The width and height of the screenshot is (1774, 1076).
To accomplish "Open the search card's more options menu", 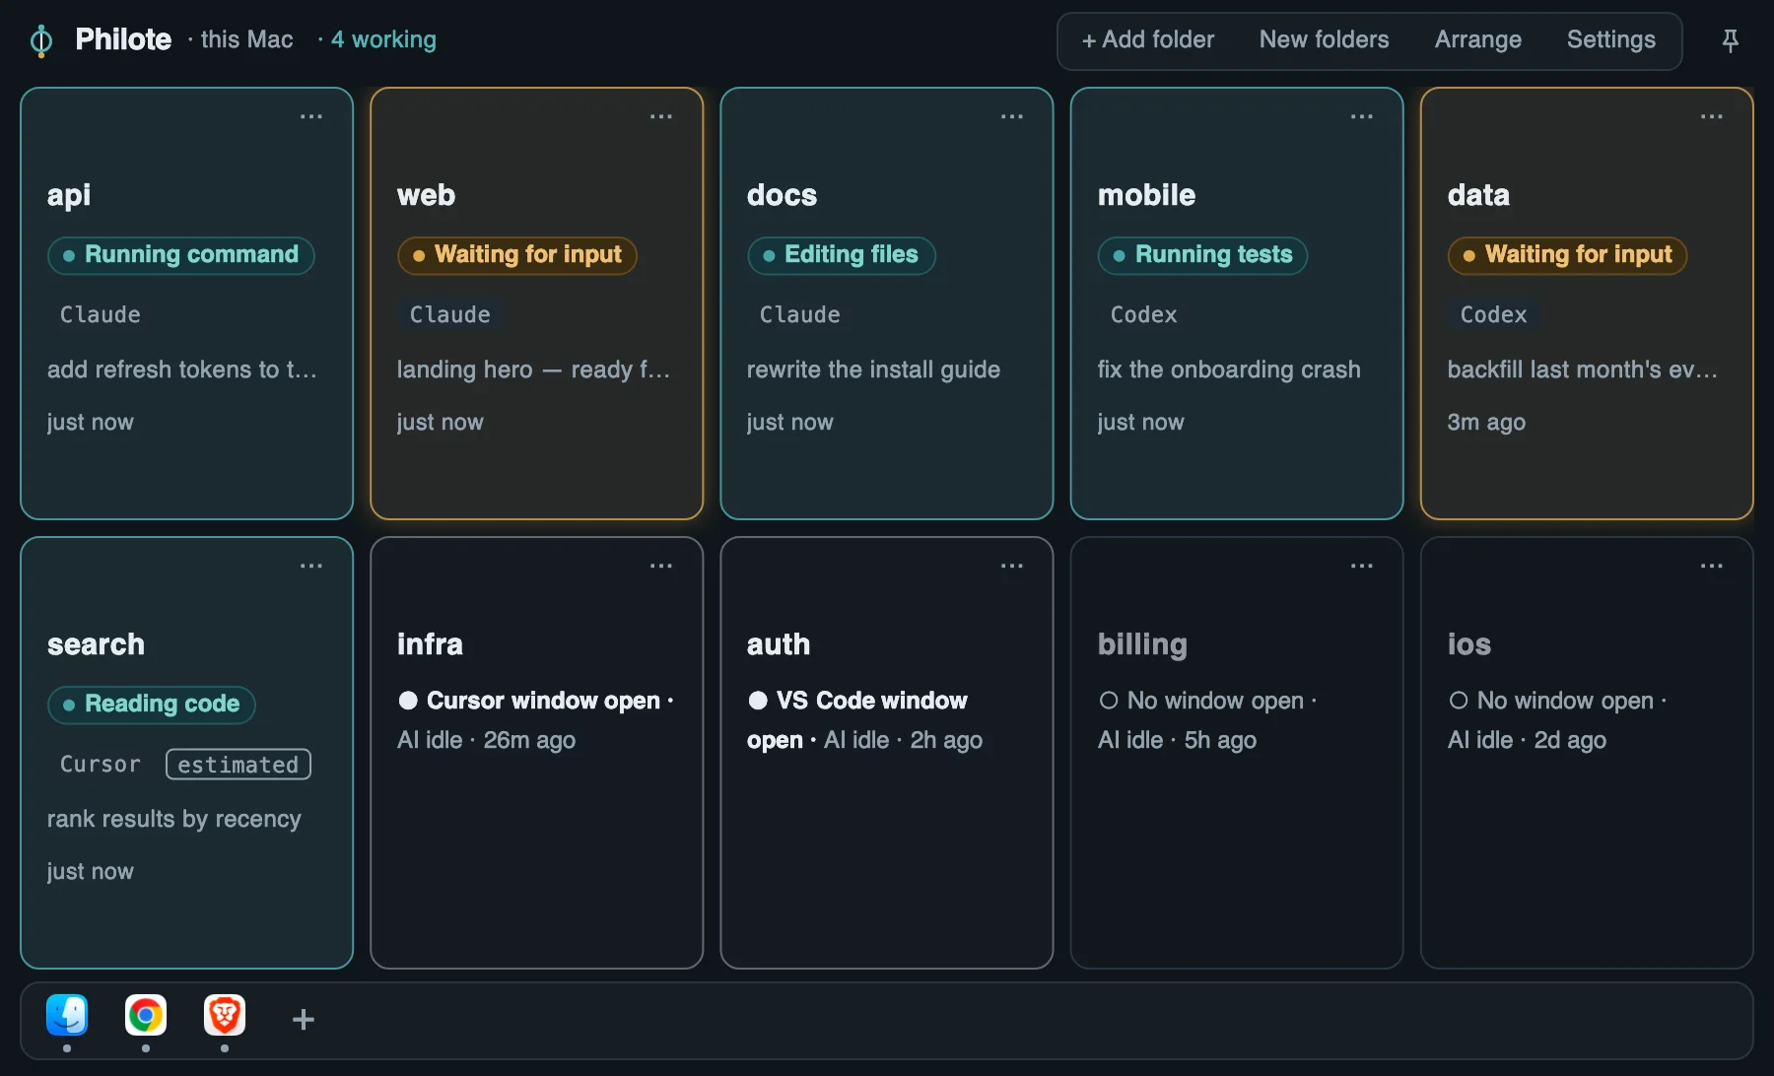I will 311,566.
